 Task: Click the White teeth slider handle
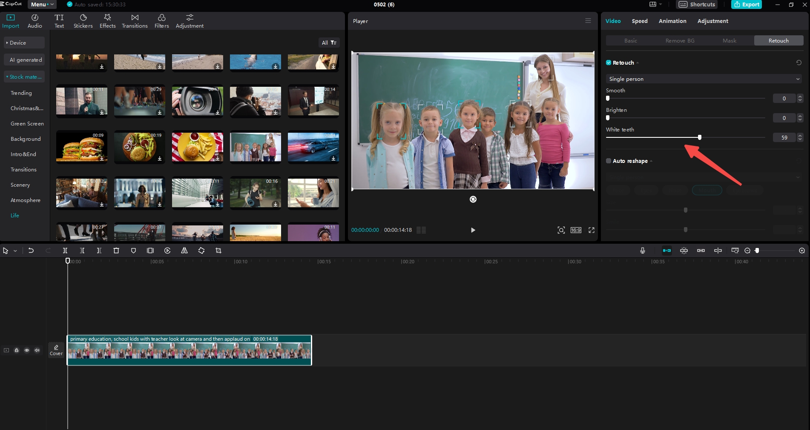[700, 137]
